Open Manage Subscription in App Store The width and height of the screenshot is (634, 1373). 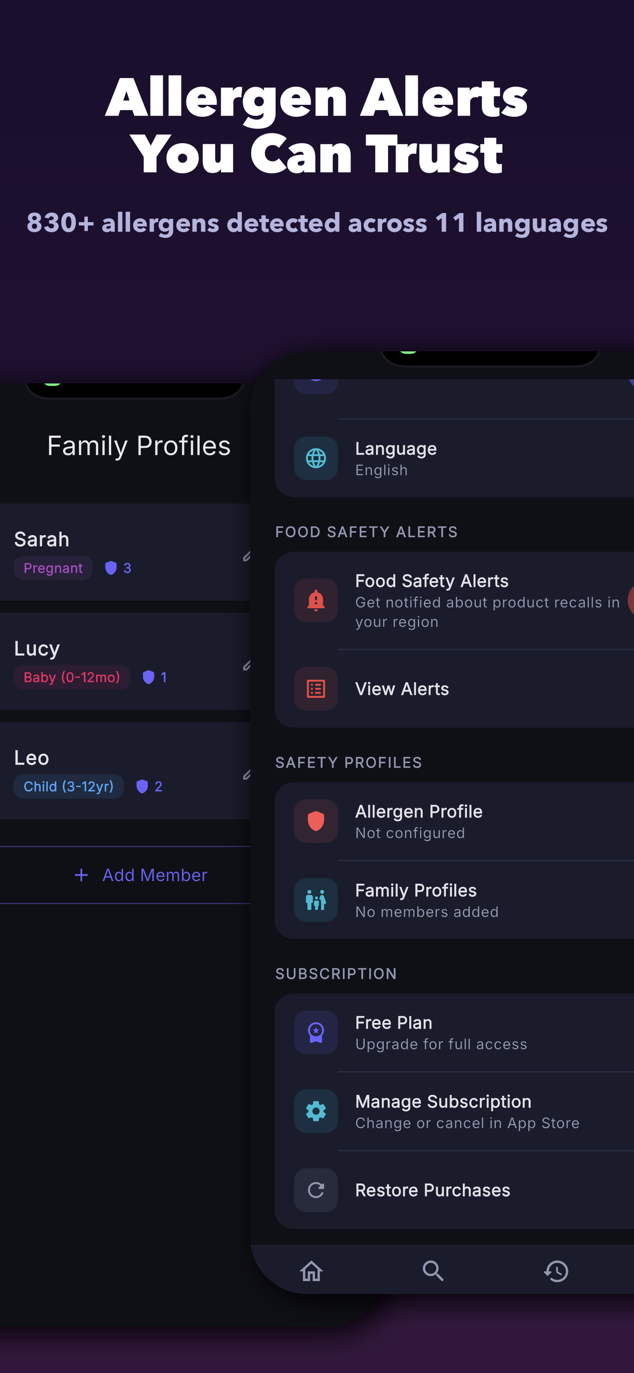(454, 1111)
